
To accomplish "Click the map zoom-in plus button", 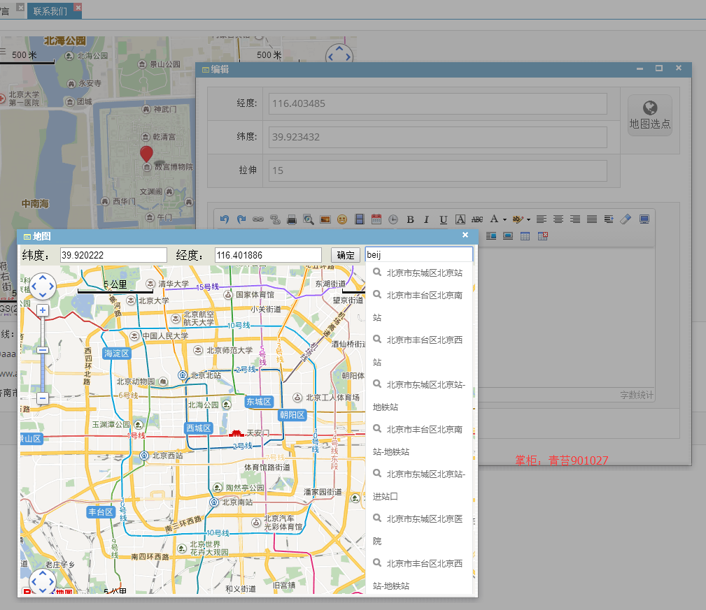I will pyautogui.click(x=42, y=310).
